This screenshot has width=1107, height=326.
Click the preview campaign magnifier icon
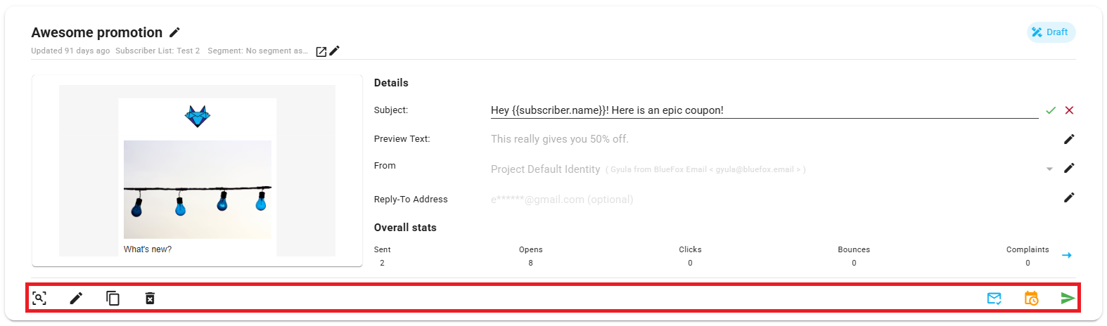click(x=39, y=299)
